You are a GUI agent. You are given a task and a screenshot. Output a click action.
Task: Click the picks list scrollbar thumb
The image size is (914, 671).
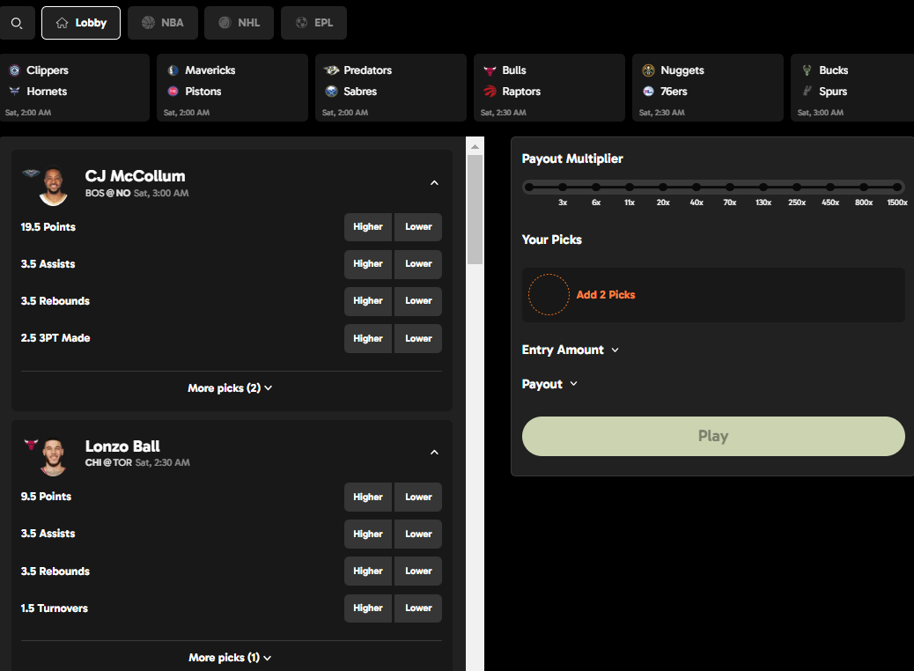pyautogui.click(x=475, y=210)
